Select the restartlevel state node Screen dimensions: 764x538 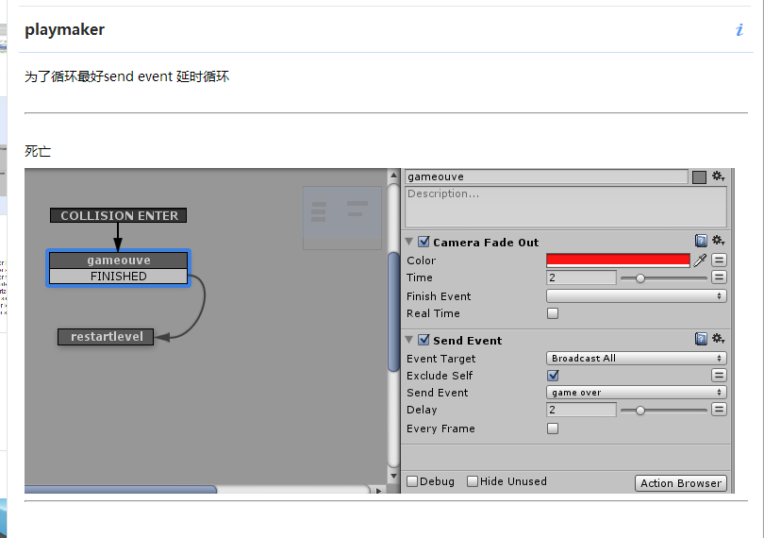(106, 337)
